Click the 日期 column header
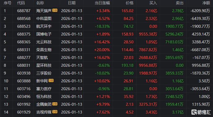Image resolution: width=213 pixels, height=117 pixels. coord(72,3)
